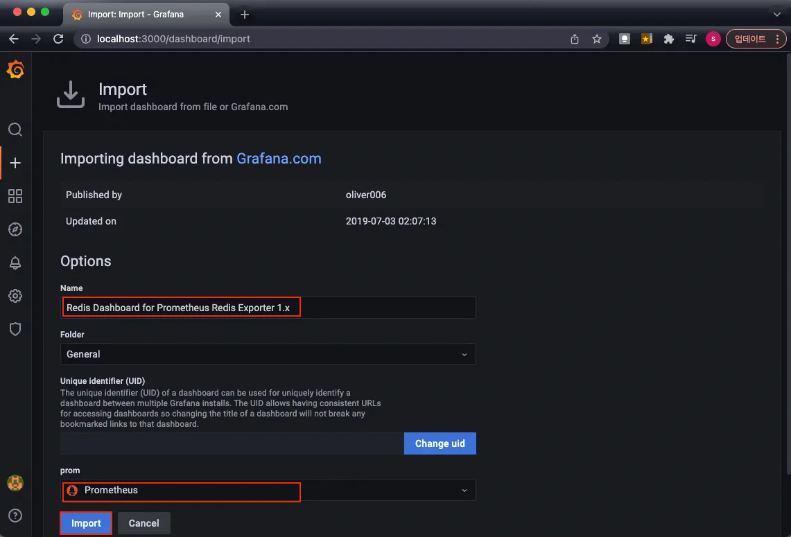Open the Folder dropdown showing General
The width and height of the screenshot is (791, 537).
268,354
